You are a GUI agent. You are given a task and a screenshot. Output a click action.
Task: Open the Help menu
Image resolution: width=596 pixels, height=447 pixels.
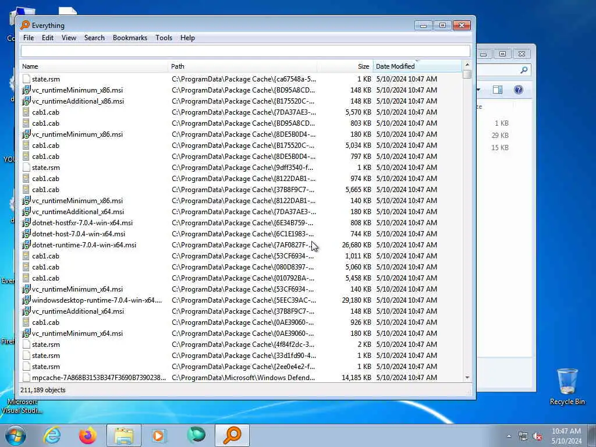[x=187, y=38]
